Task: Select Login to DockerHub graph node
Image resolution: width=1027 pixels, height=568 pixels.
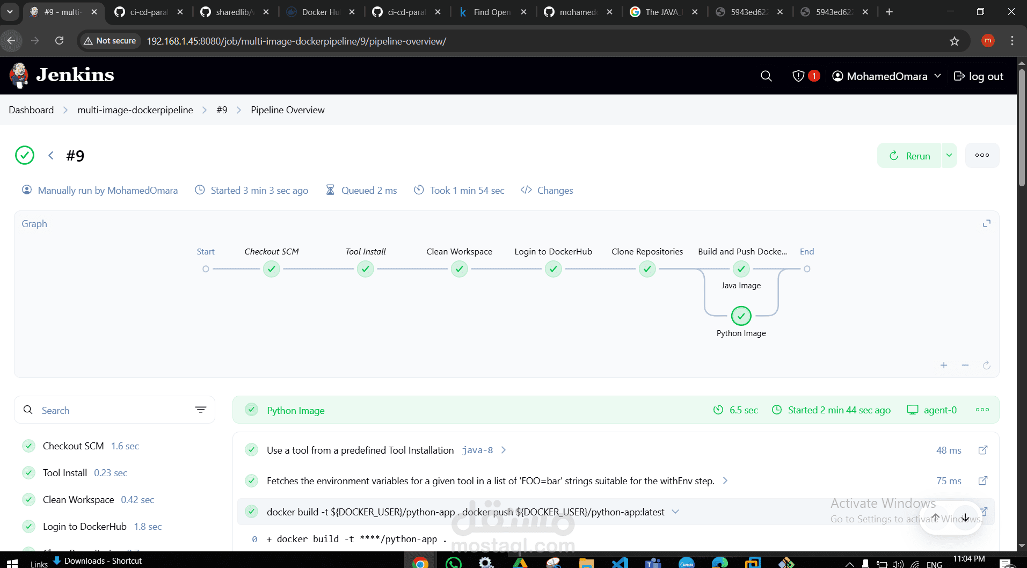Action: [553, 269]
